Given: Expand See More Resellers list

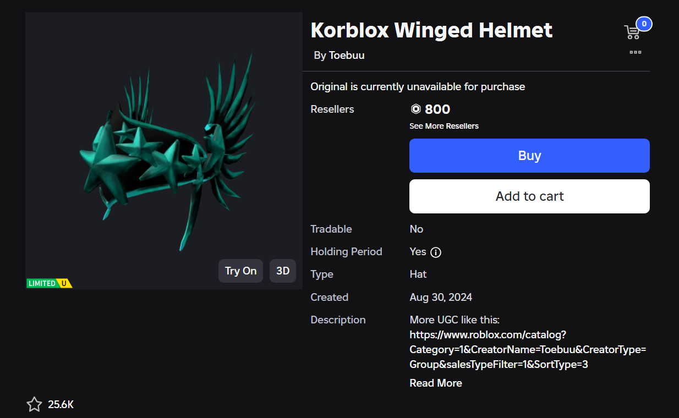Looking at the screenshot, I should (x=444, y=125).
